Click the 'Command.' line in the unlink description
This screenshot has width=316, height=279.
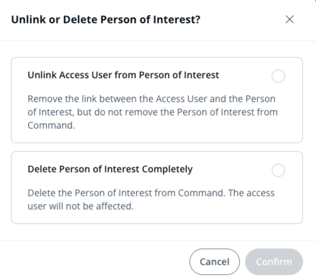point(51,125)
